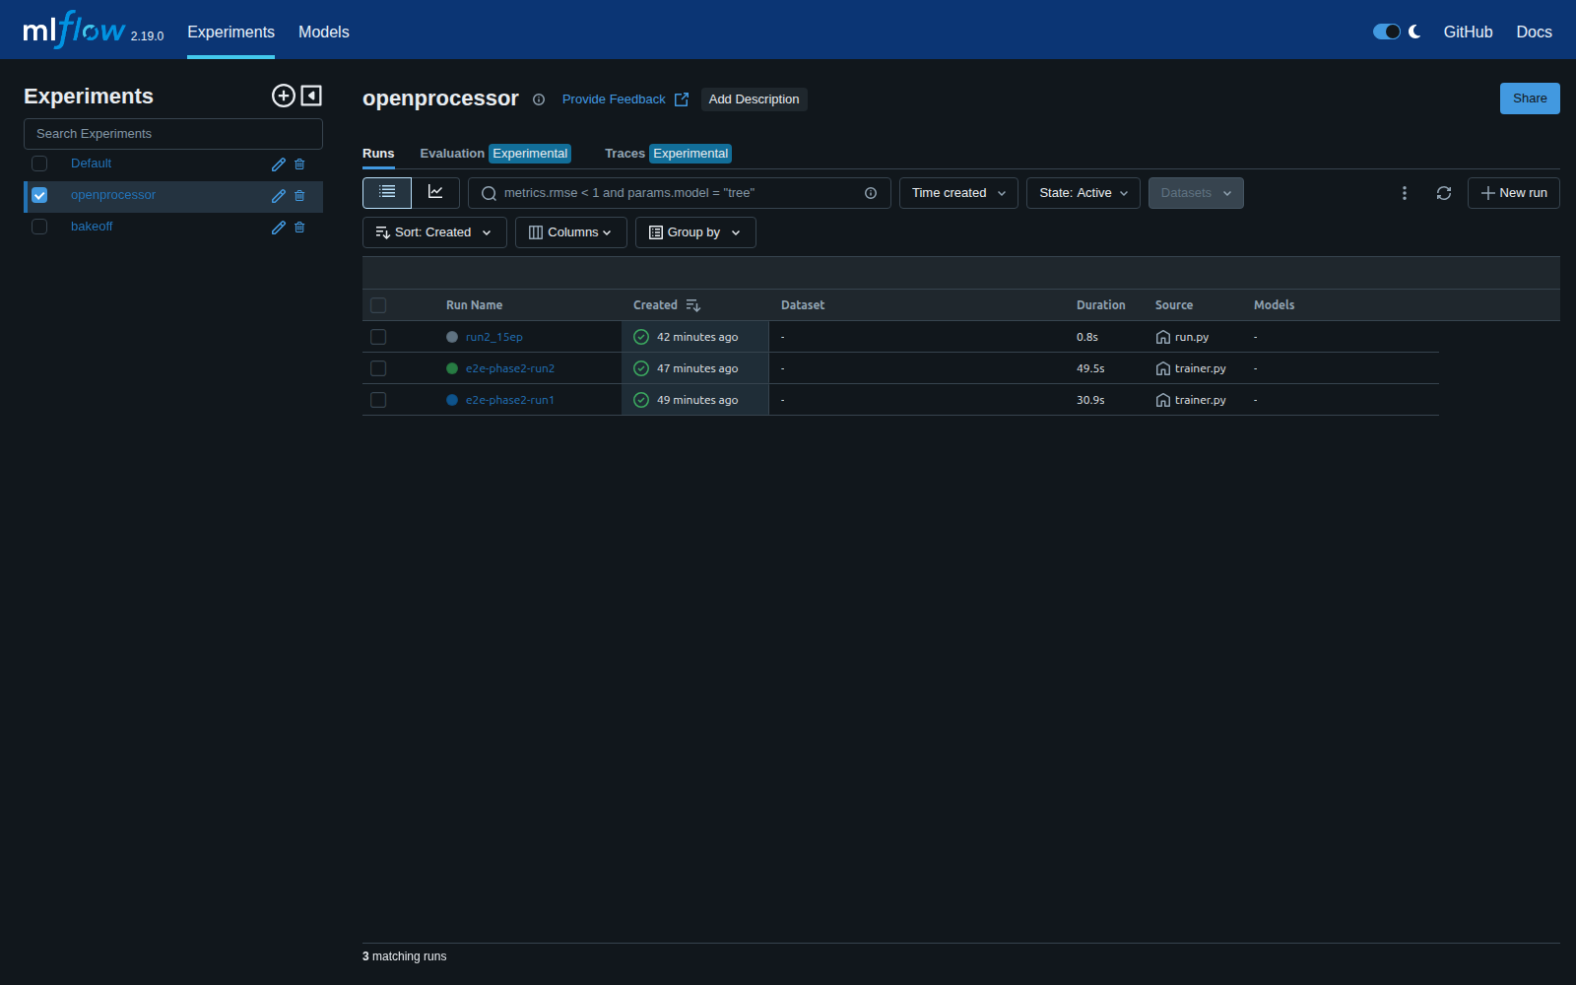Select the run2_15ep run checkbox
Image resolution: width=1576 pixels, height=985 pixels.
point(378,337)
